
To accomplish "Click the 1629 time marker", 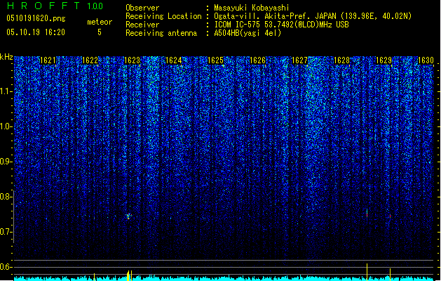I will click(384, 60).
